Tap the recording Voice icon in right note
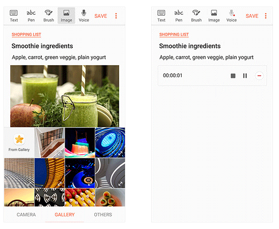Viewport: 279px width, 229px height. click(x=232, y=16)
